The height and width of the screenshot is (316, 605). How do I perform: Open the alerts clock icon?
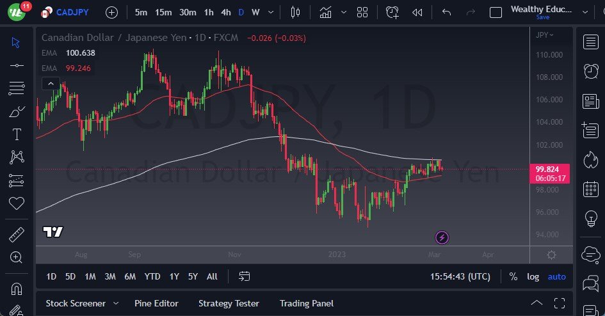(x=591, y=72)
